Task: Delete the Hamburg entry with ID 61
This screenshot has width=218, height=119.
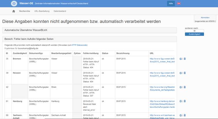Action: [x=185, y=101]
